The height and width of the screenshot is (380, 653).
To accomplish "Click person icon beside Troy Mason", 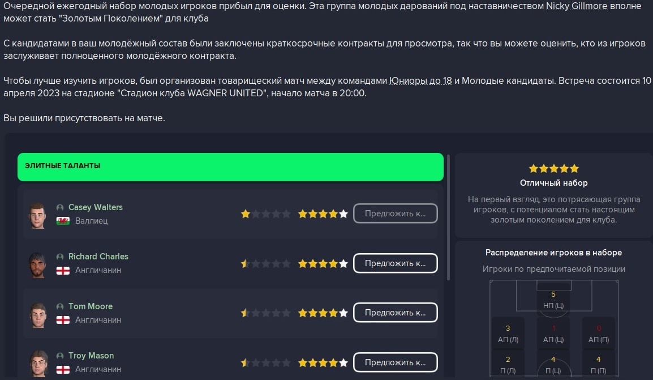I will click(x=60, y=356).
